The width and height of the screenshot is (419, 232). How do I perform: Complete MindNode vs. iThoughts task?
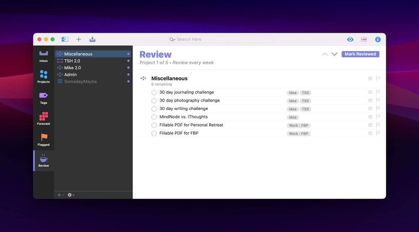(154, 117)
